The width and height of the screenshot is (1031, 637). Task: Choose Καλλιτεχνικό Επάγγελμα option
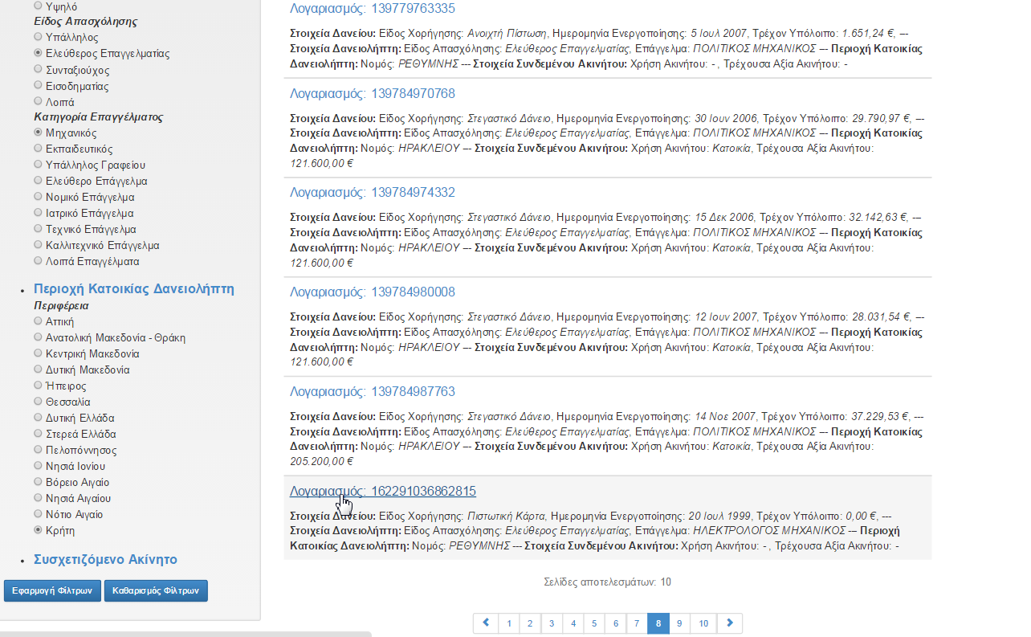(x=39, y=245)
